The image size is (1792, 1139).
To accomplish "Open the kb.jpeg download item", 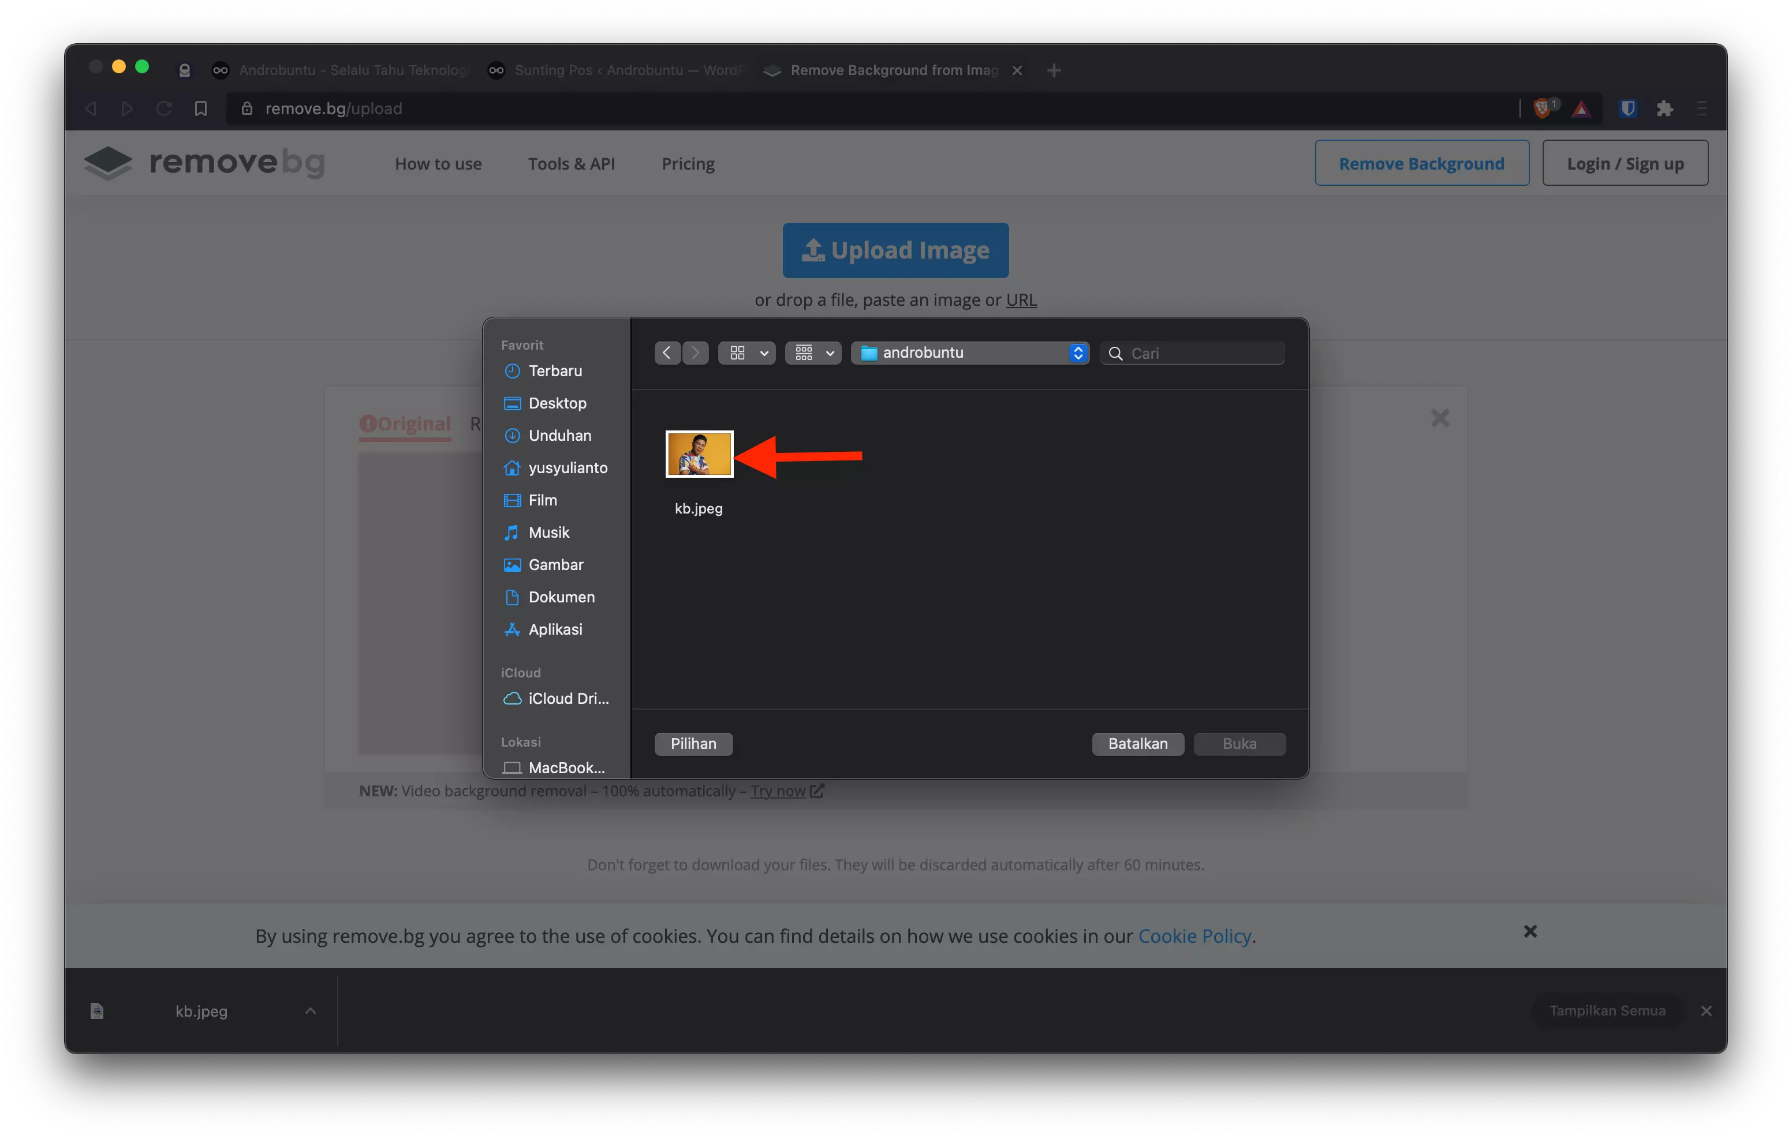I will tap(201, 1011).
